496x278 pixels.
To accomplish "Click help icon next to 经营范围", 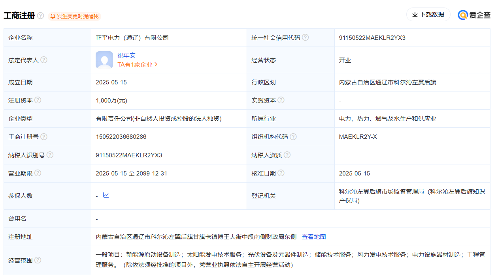I will 38,260.
